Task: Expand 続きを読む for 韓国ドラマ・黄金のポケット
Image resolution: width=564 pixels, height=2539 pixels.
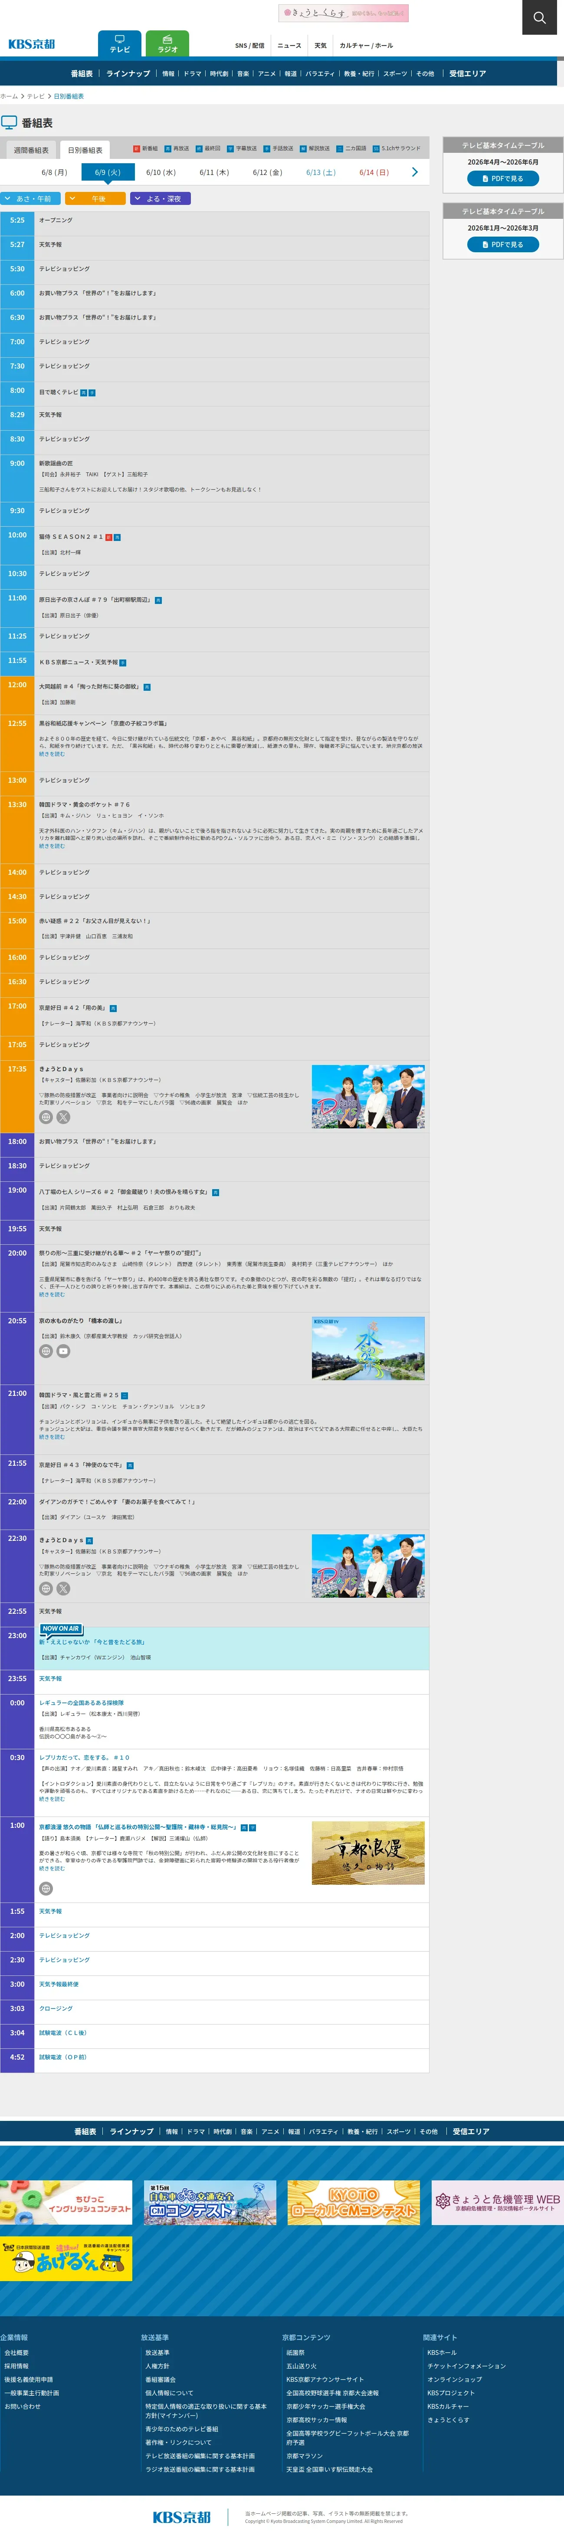Action: (52, 846)
